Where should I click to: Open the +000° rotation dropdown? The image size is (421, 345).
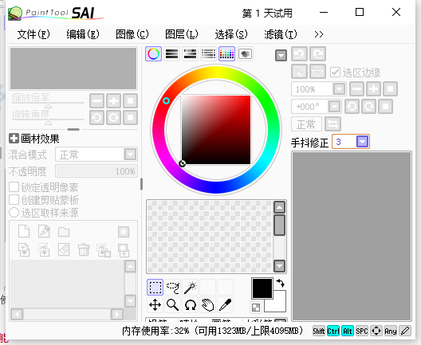pos(335,107)
